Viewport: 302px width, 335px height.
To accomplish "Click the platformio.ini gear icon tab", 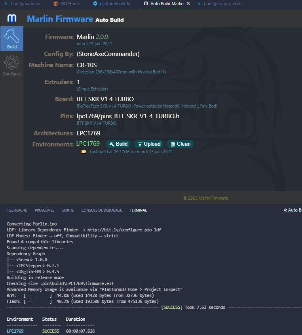I will tap(112, 4).
